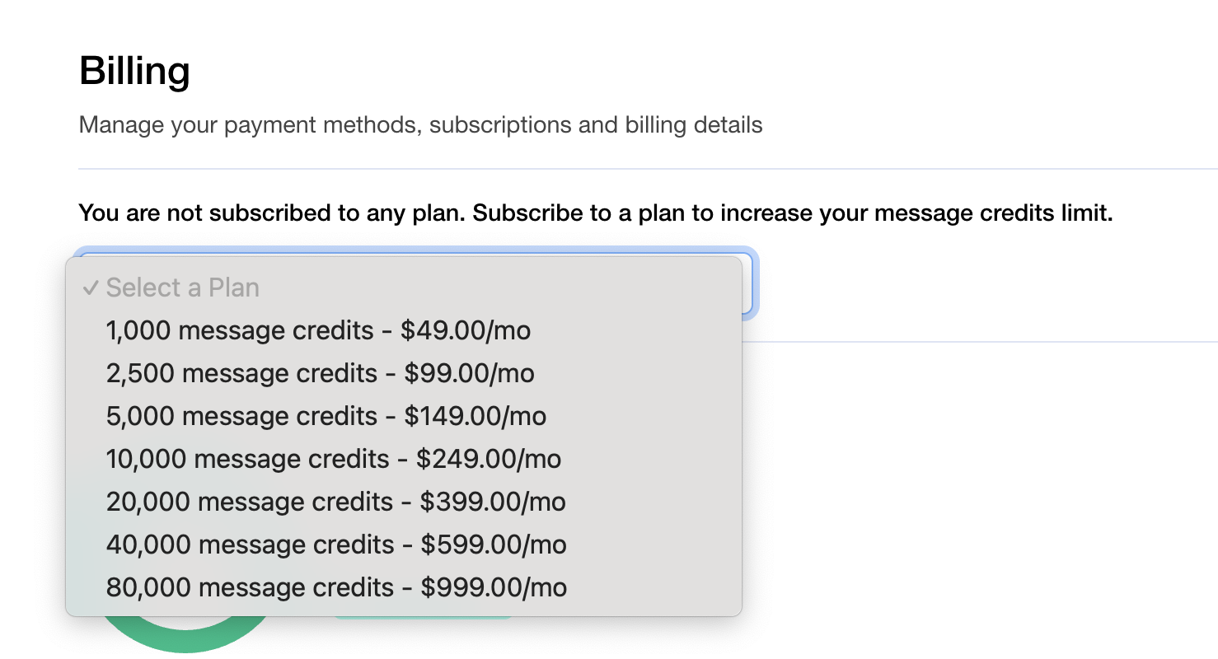
Task: Click the Billing page heading
Action: (x=134, y=70)
